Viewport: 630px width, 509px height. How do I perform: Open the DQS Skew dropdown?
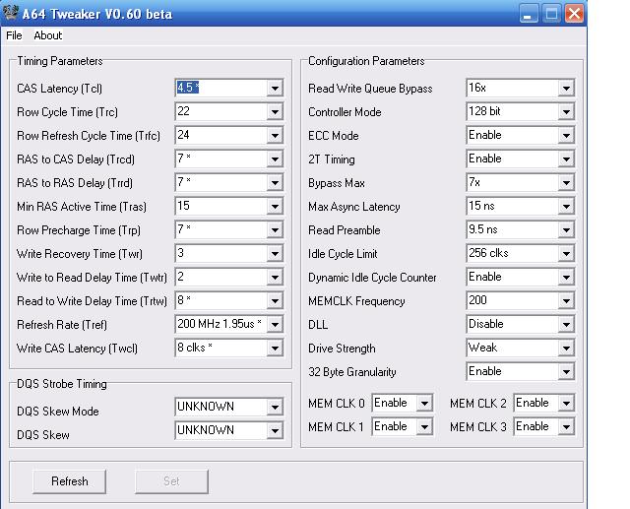(275, 431)
